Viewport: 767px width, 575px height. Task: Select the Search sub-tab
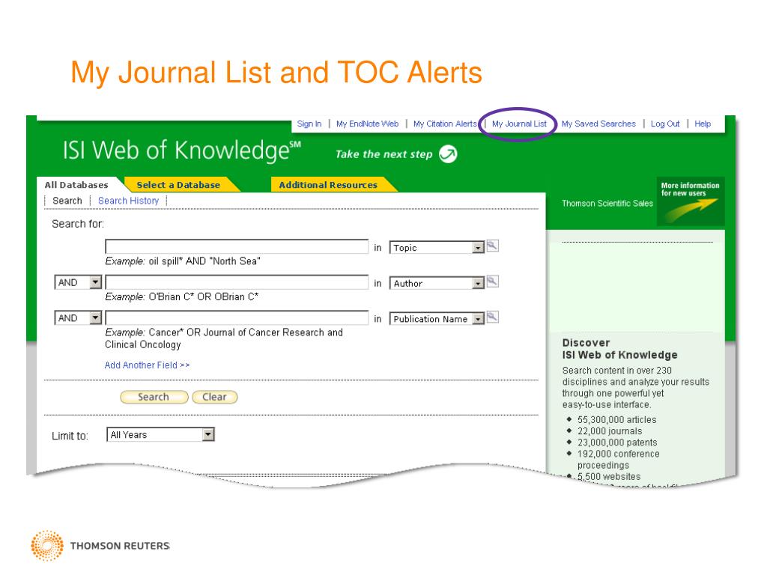(67, 201)
